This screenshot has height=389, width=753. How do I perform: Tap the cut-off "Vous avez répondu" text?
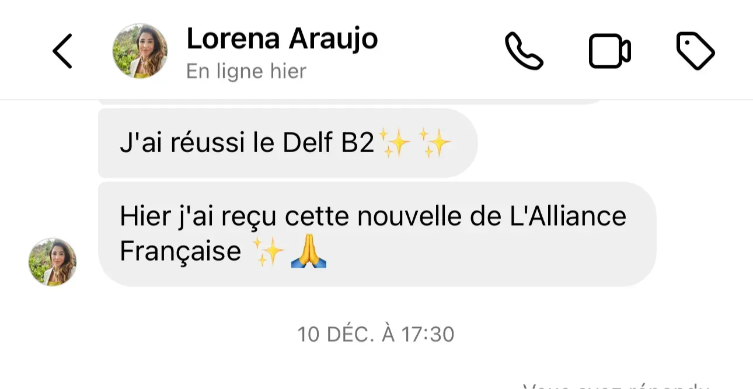click(x=616, y=386)
